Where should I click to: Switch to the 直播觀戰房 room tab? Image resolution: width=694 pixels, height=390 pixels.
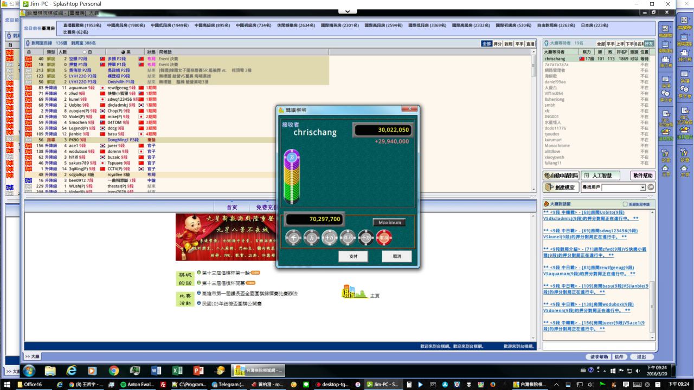click(82, 25)
